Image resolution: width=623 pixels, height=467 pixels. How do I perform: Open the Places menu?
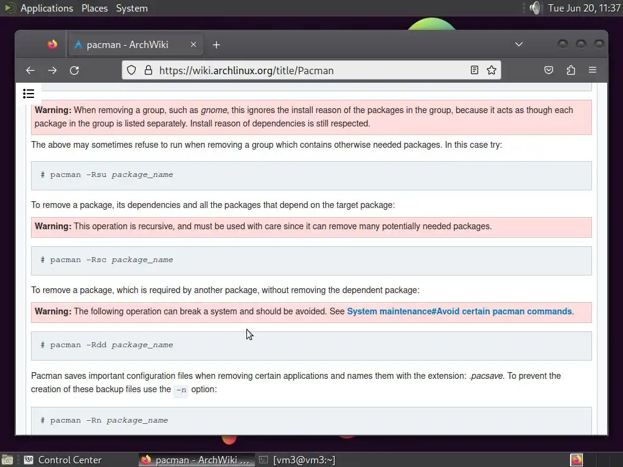[x=94, y=8]
